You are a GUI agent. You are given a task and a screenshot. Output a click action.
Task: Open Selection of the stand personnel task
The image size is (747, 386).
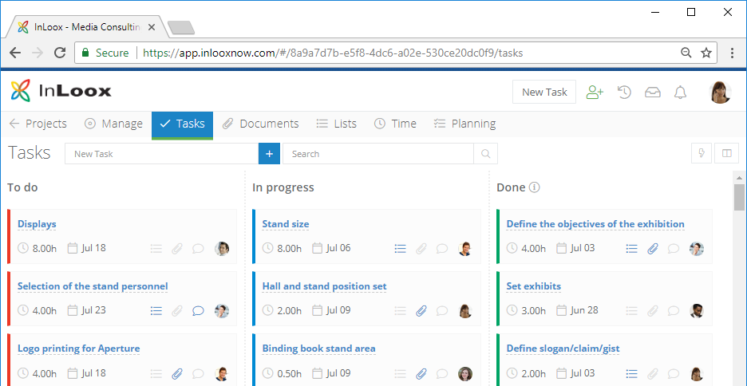click(93, 286)
